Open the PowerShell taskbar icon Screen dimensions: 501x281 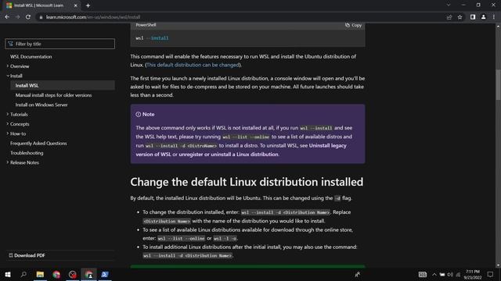105,274
